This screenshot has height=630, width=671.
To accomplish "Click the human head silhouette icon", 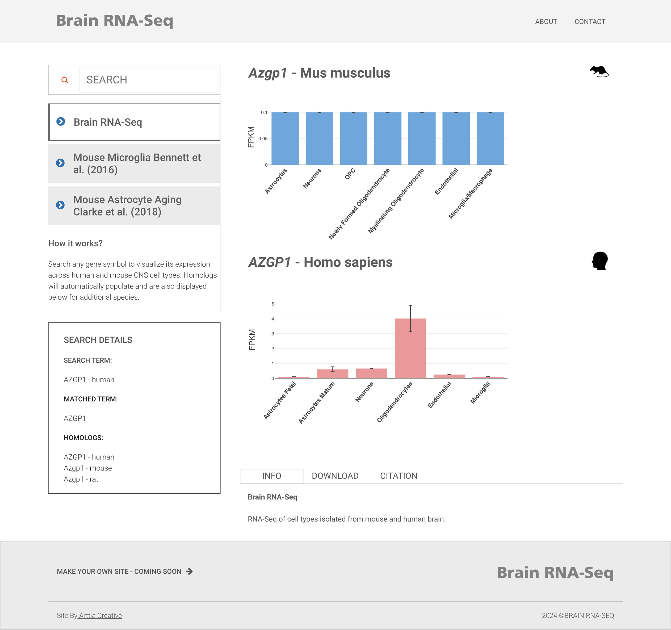I will coord(600,261).
